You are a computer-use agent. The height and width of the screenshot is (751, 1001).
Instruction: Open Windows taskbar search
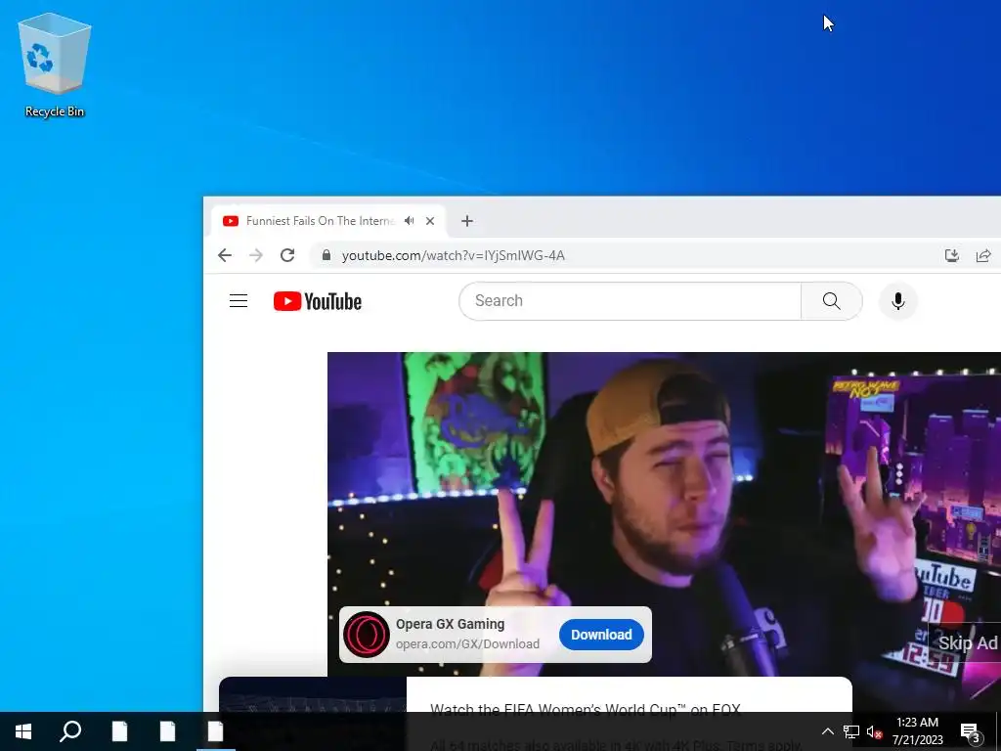pyautogui.click(x=70, y=731)
